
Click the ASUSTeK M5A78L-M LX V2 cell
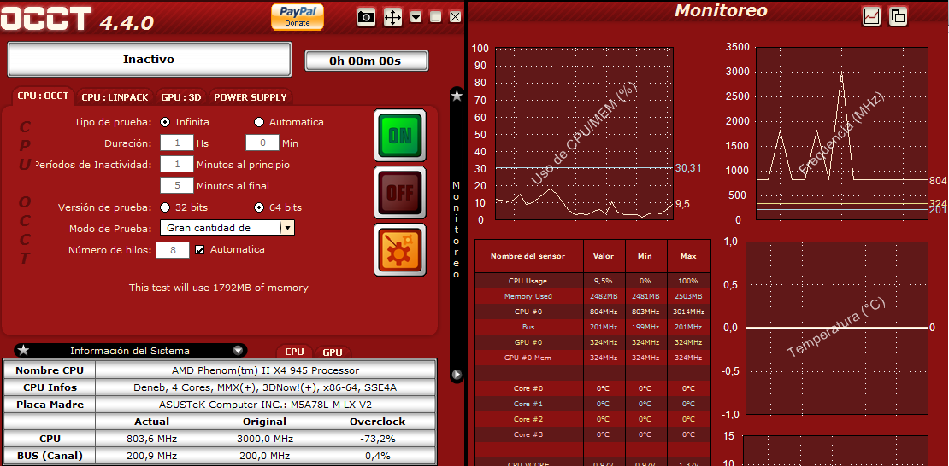point(266,405)
